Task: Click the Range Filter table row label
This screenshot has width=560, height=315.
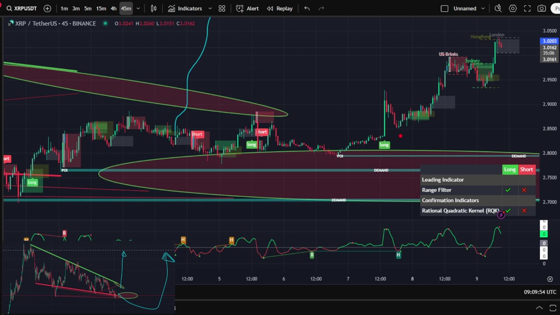Action: point(437,190)
